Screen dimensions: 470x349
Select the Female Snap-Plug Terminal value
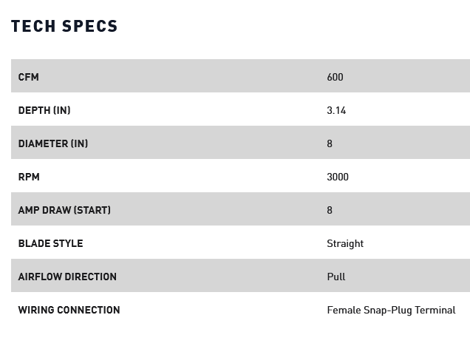tap(391, 310)
